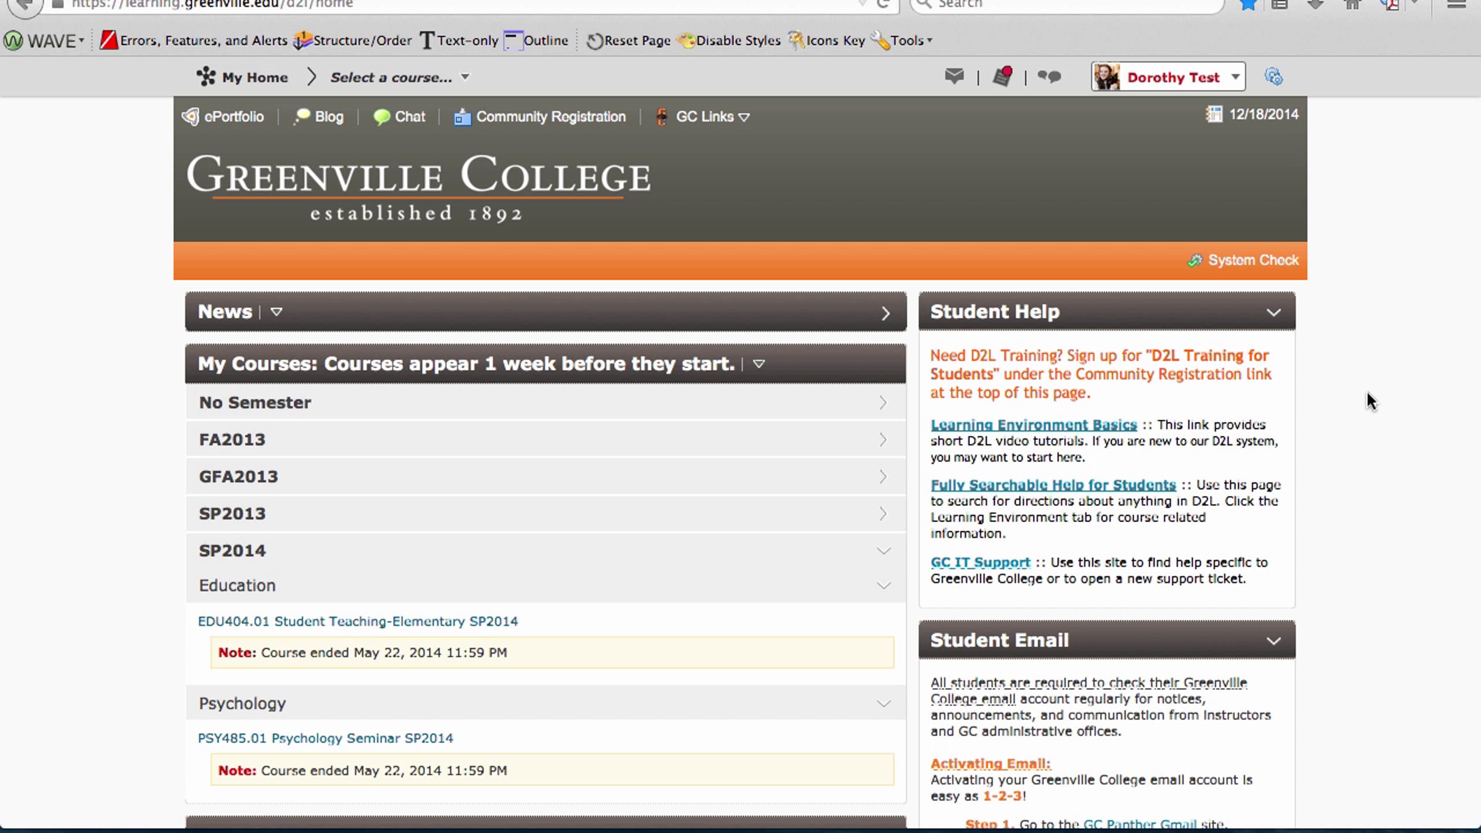Collapse the Student Email widget

click(1274, 640)
